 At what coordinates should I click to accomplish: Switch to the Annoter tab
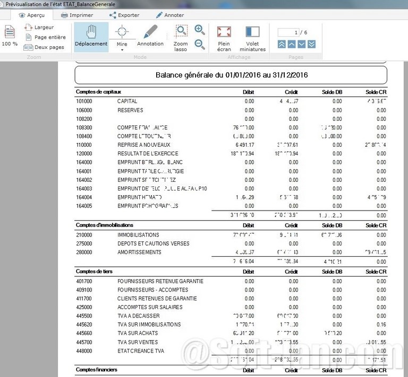(169, 15)
